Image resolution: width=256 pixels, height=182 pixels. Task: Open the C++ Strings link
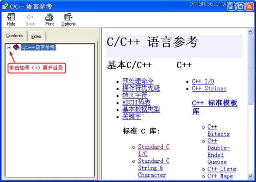[209, 88]
